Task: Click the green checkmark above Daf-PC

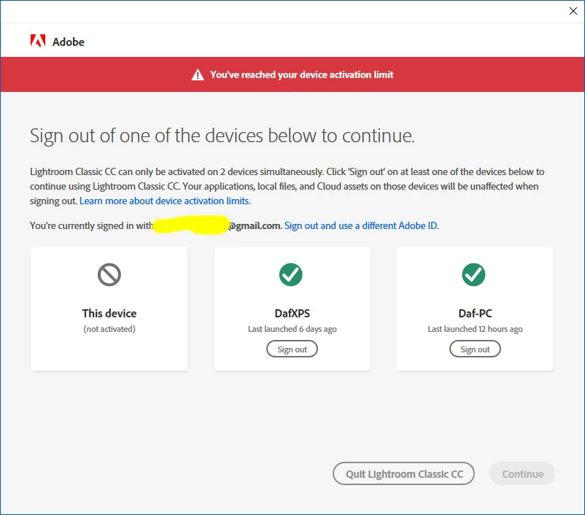Action: (x=473, y=275)
